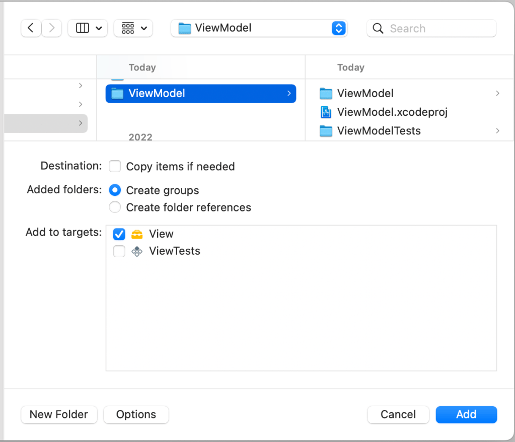Click the New Folder button
This screenshot has width=515, height=442.
click(59, 414)
